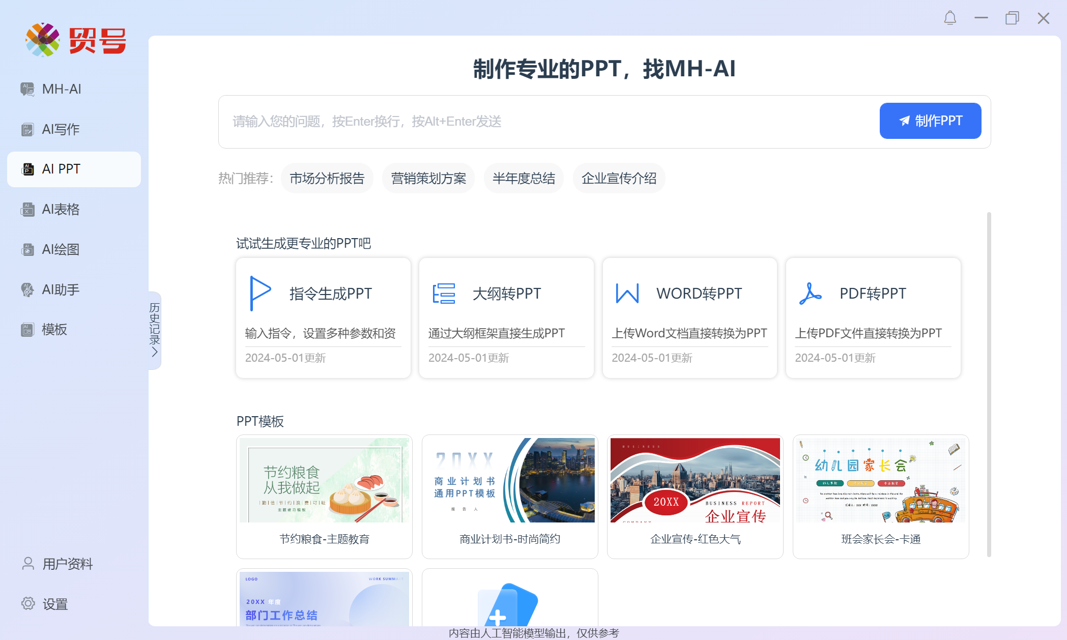Viewport: 1067px width, 640px height.
Task: Click the 用户资料 user profile icon
Action: pos(28,563)
